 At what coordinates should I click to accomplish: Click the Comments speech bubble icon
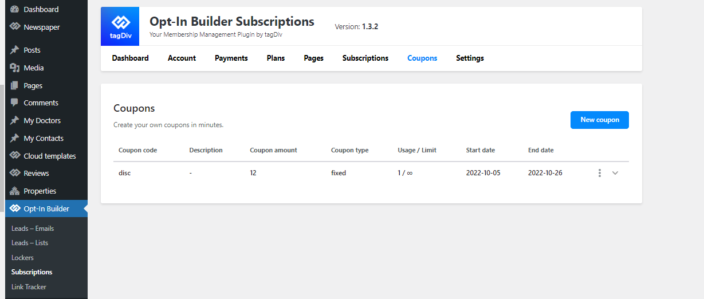click(15, 103)
